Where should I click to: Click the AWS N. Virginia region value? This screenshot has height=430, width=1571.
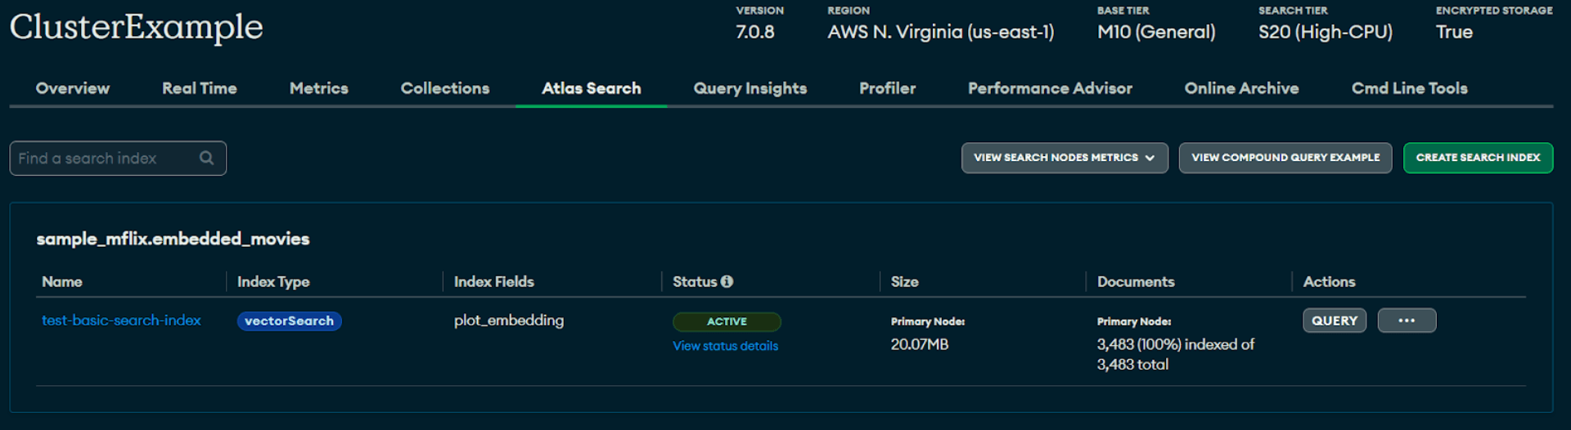tap(941, 32)
